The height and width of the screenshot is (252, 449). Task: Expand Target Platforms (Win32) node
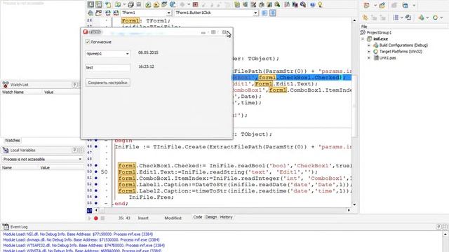point(369,51)
